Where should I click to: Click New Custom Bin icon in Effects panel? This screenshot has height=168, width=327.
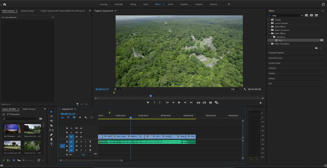pyautogui.click(x=316, y=48)
